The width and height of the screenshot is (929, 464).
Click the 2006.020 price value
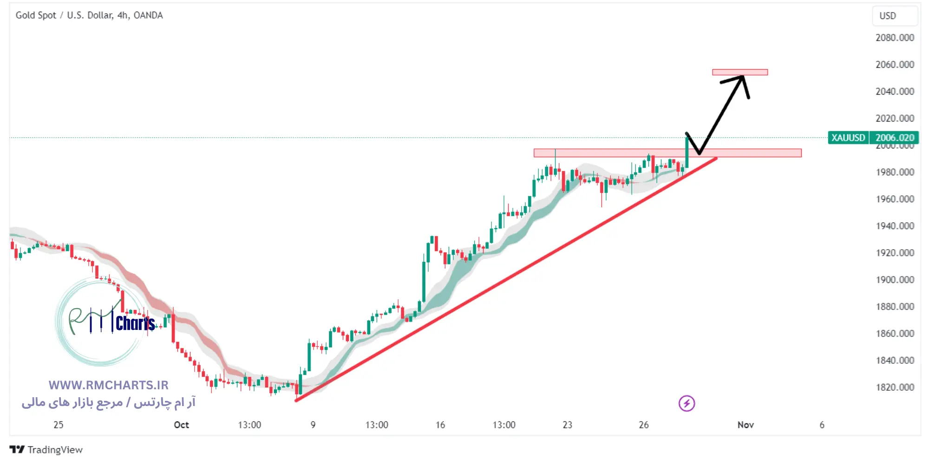pyautogui.click(x=894, y=137)
